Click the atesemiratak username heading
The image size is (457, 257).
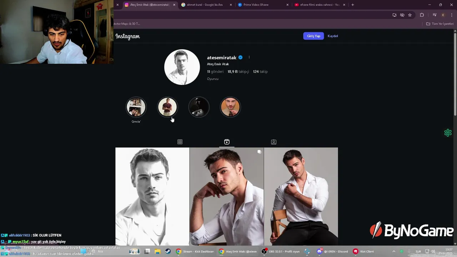222,57
